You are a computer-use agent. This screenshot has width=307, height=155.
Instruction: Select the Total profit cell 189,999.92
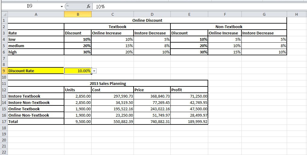(x=189, y=121)
